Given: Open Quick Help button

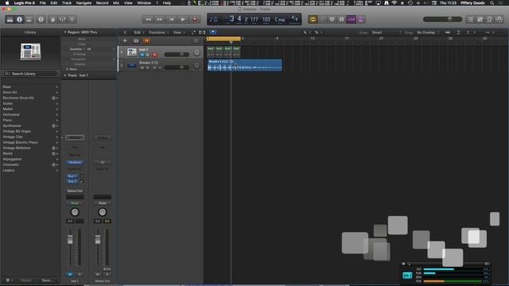Looking at the screenshot, I should [x=41, y=19].
